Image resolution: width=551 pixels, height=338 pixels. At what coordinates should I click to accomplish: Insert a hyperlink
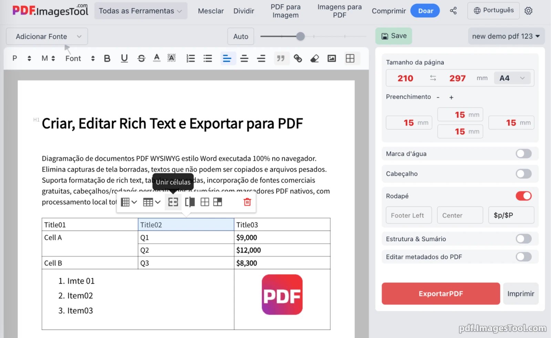tap(298, 58)
